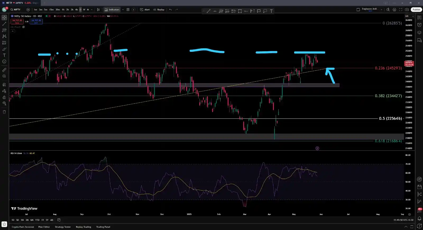Create an Alert
Viewport: 423px width, 230px height.
[x=145, y=10]
